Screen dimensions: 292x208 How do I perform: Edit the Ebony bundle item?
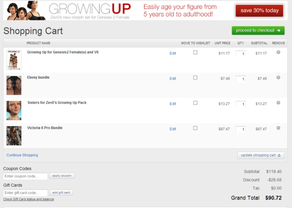click(173, 78)
